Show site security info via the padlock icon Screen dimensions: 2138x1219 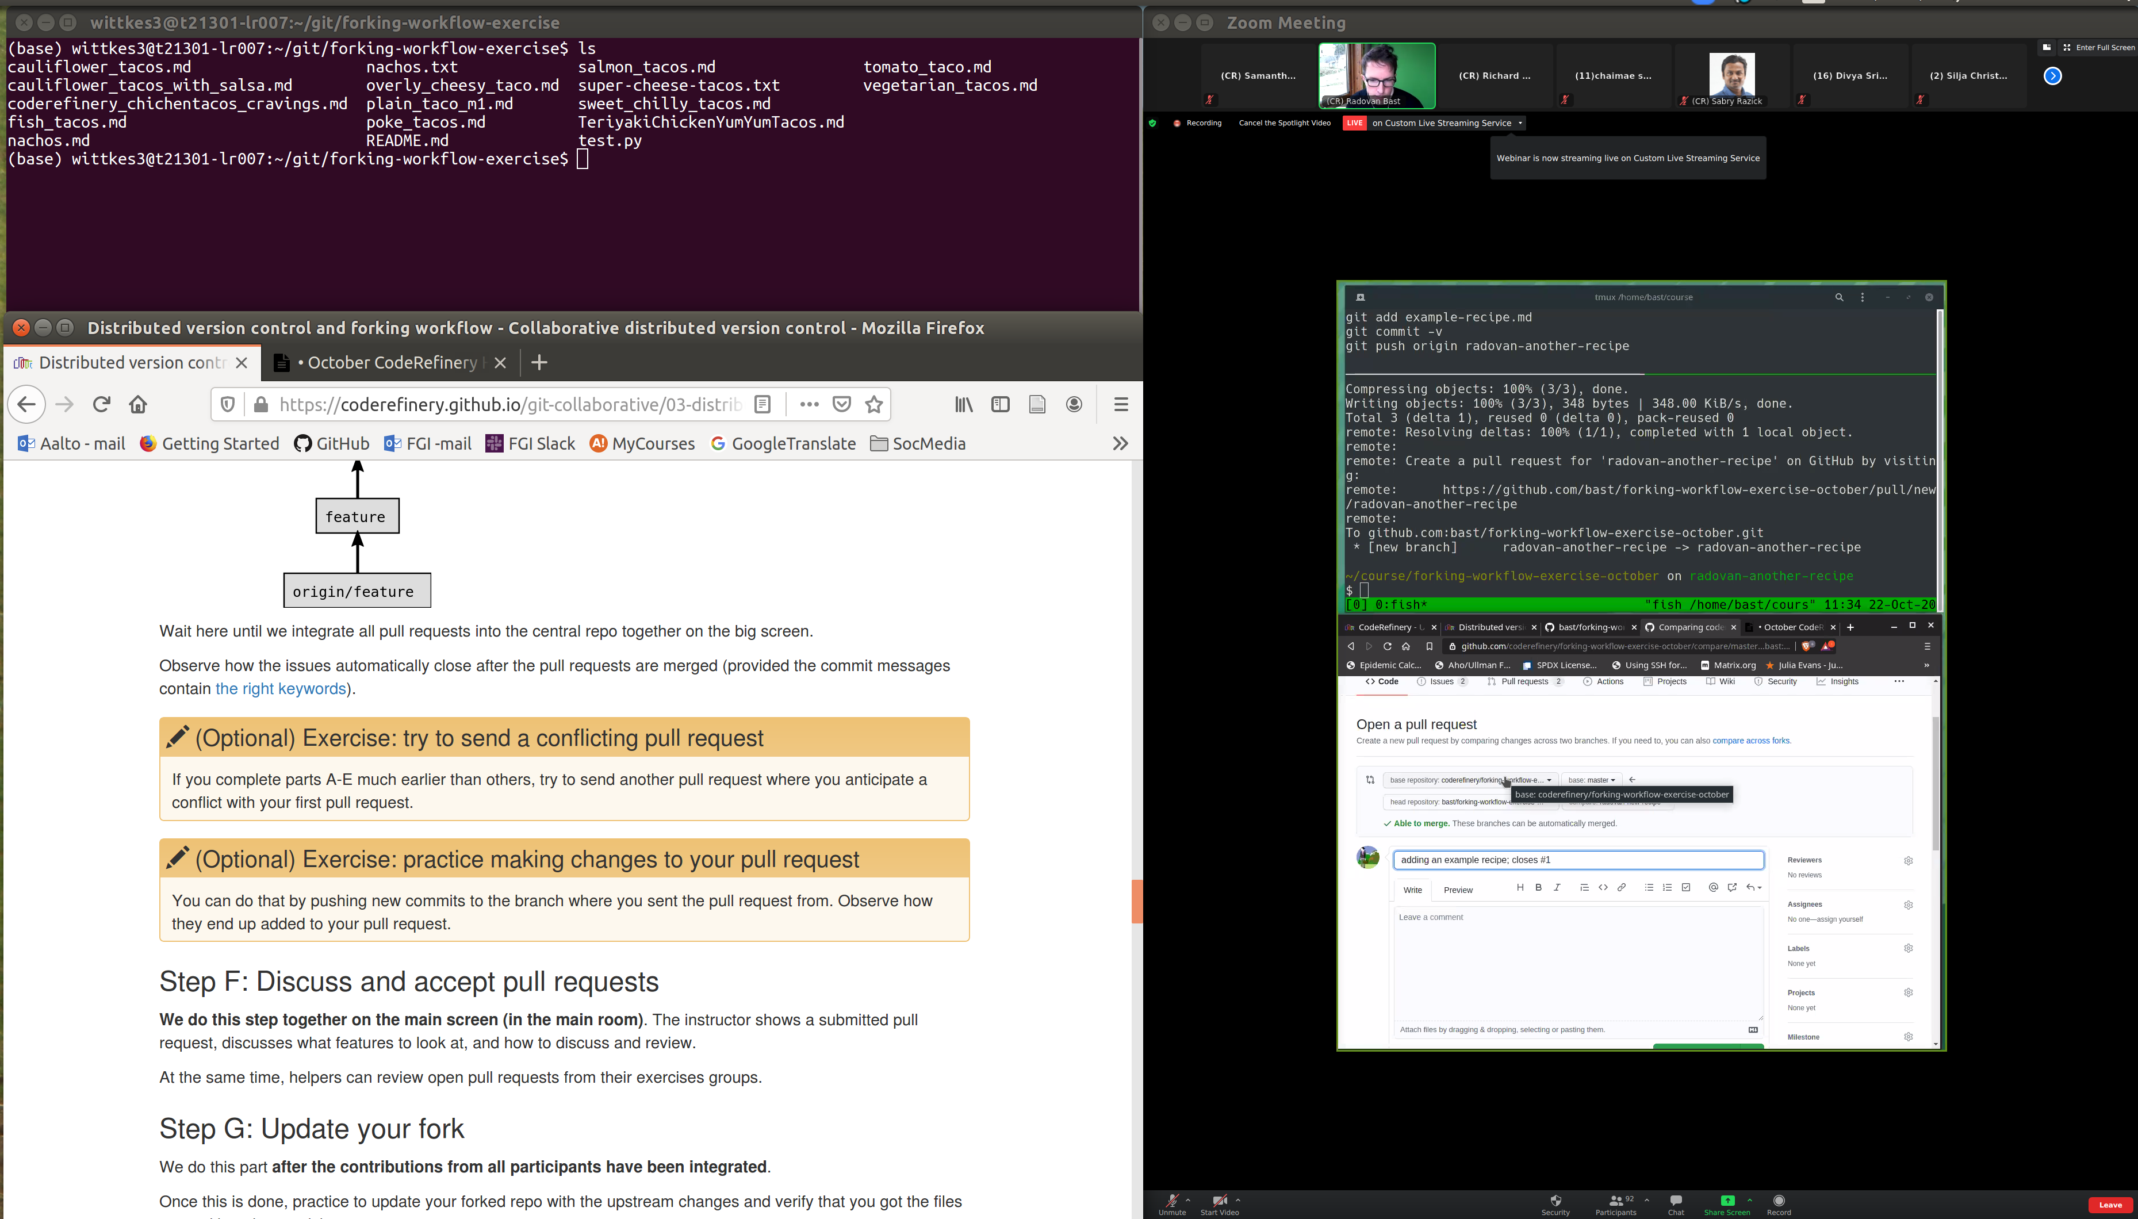[x=261, y=404]
